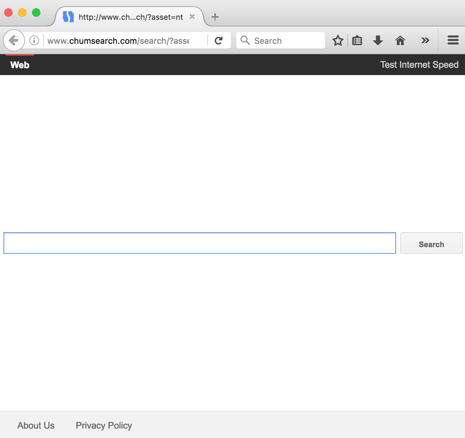The image size is (465, 438).
Task: Click the browser back arrow button
Action: click(x=14, y=41)
